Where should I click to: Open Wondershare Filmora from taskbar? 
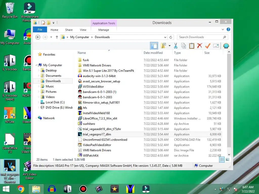tap(146, 189)
